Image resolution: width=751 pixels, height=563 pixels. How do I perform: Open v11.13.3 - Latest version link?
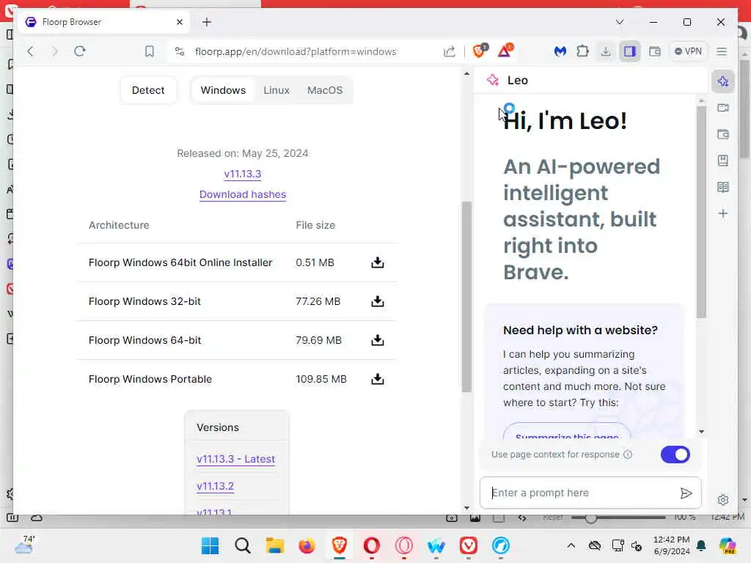tap(235, 459)
